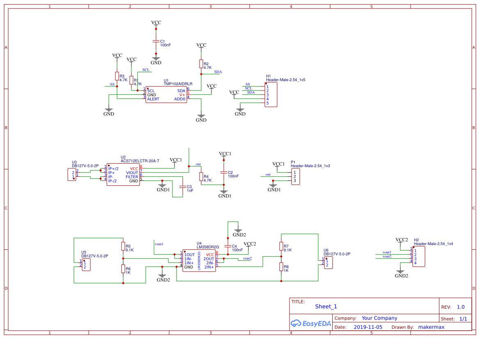Click the drawn-by name makermax

click(431, 327)
